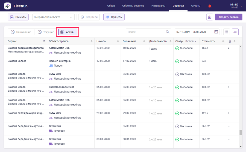Open the Выбрать тип объекта dropdown

[53, 17]
